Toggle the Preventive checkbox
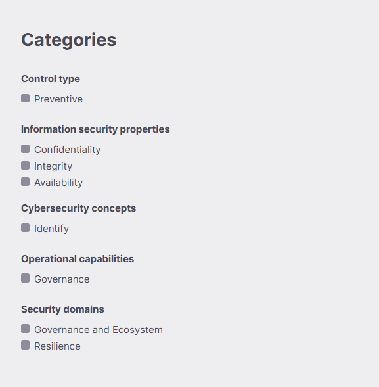 (x=26, y=99)
